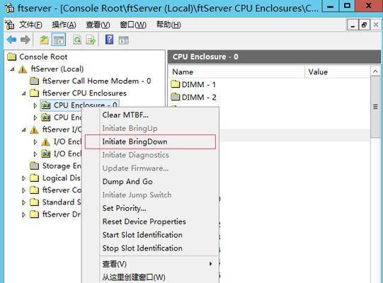383x283 pixels.
Task: Select Console Root in tree
Action: 43,57
